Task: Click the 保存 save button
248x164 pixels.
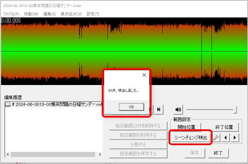Action: 195,153
